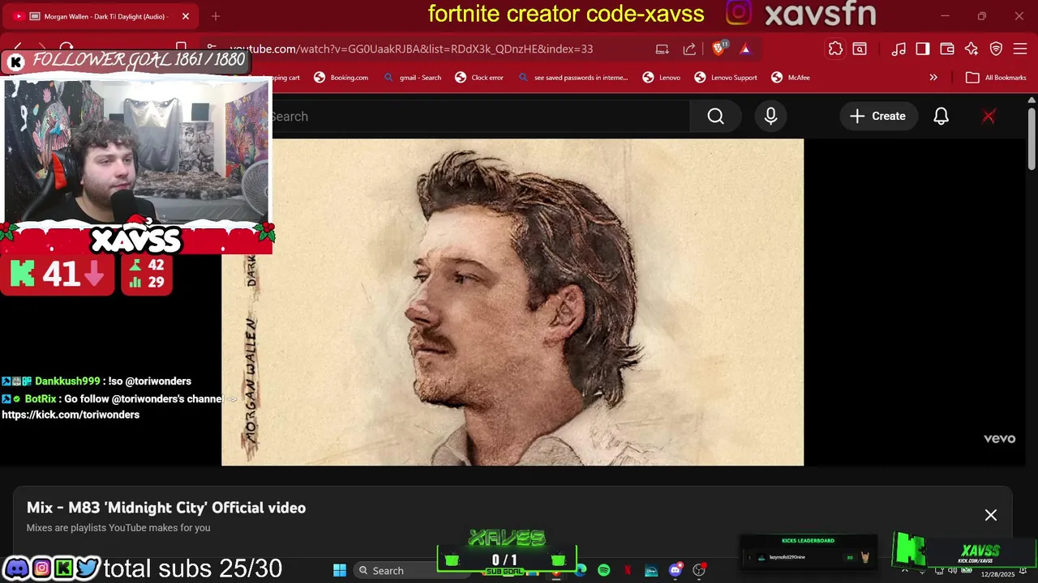The height and width of the screenshot is (583, 1038).
Task: Open Microsoft Edge from the taskbar
Action: pyautogui.click(x=581, y=571)
